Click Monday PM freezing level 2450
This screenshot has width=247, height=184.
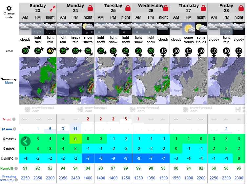(75, 178)
